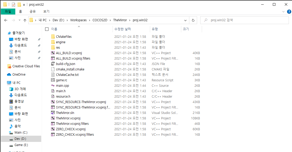Sort by 수정한 날짜 column header
This screenshot has height=152, width=292.
pos(123,29)
